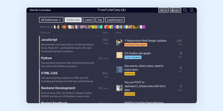
Task: Click the first online user avatar
Action: click(x=55, y=27)
